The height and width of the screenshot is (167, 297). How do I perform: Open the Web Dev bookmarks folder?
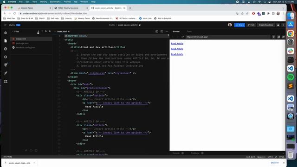pos(9,19)
